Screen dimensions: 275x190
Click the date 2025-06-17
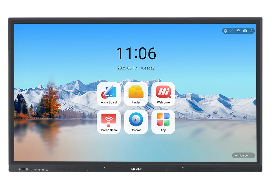(x=127, y=68)
